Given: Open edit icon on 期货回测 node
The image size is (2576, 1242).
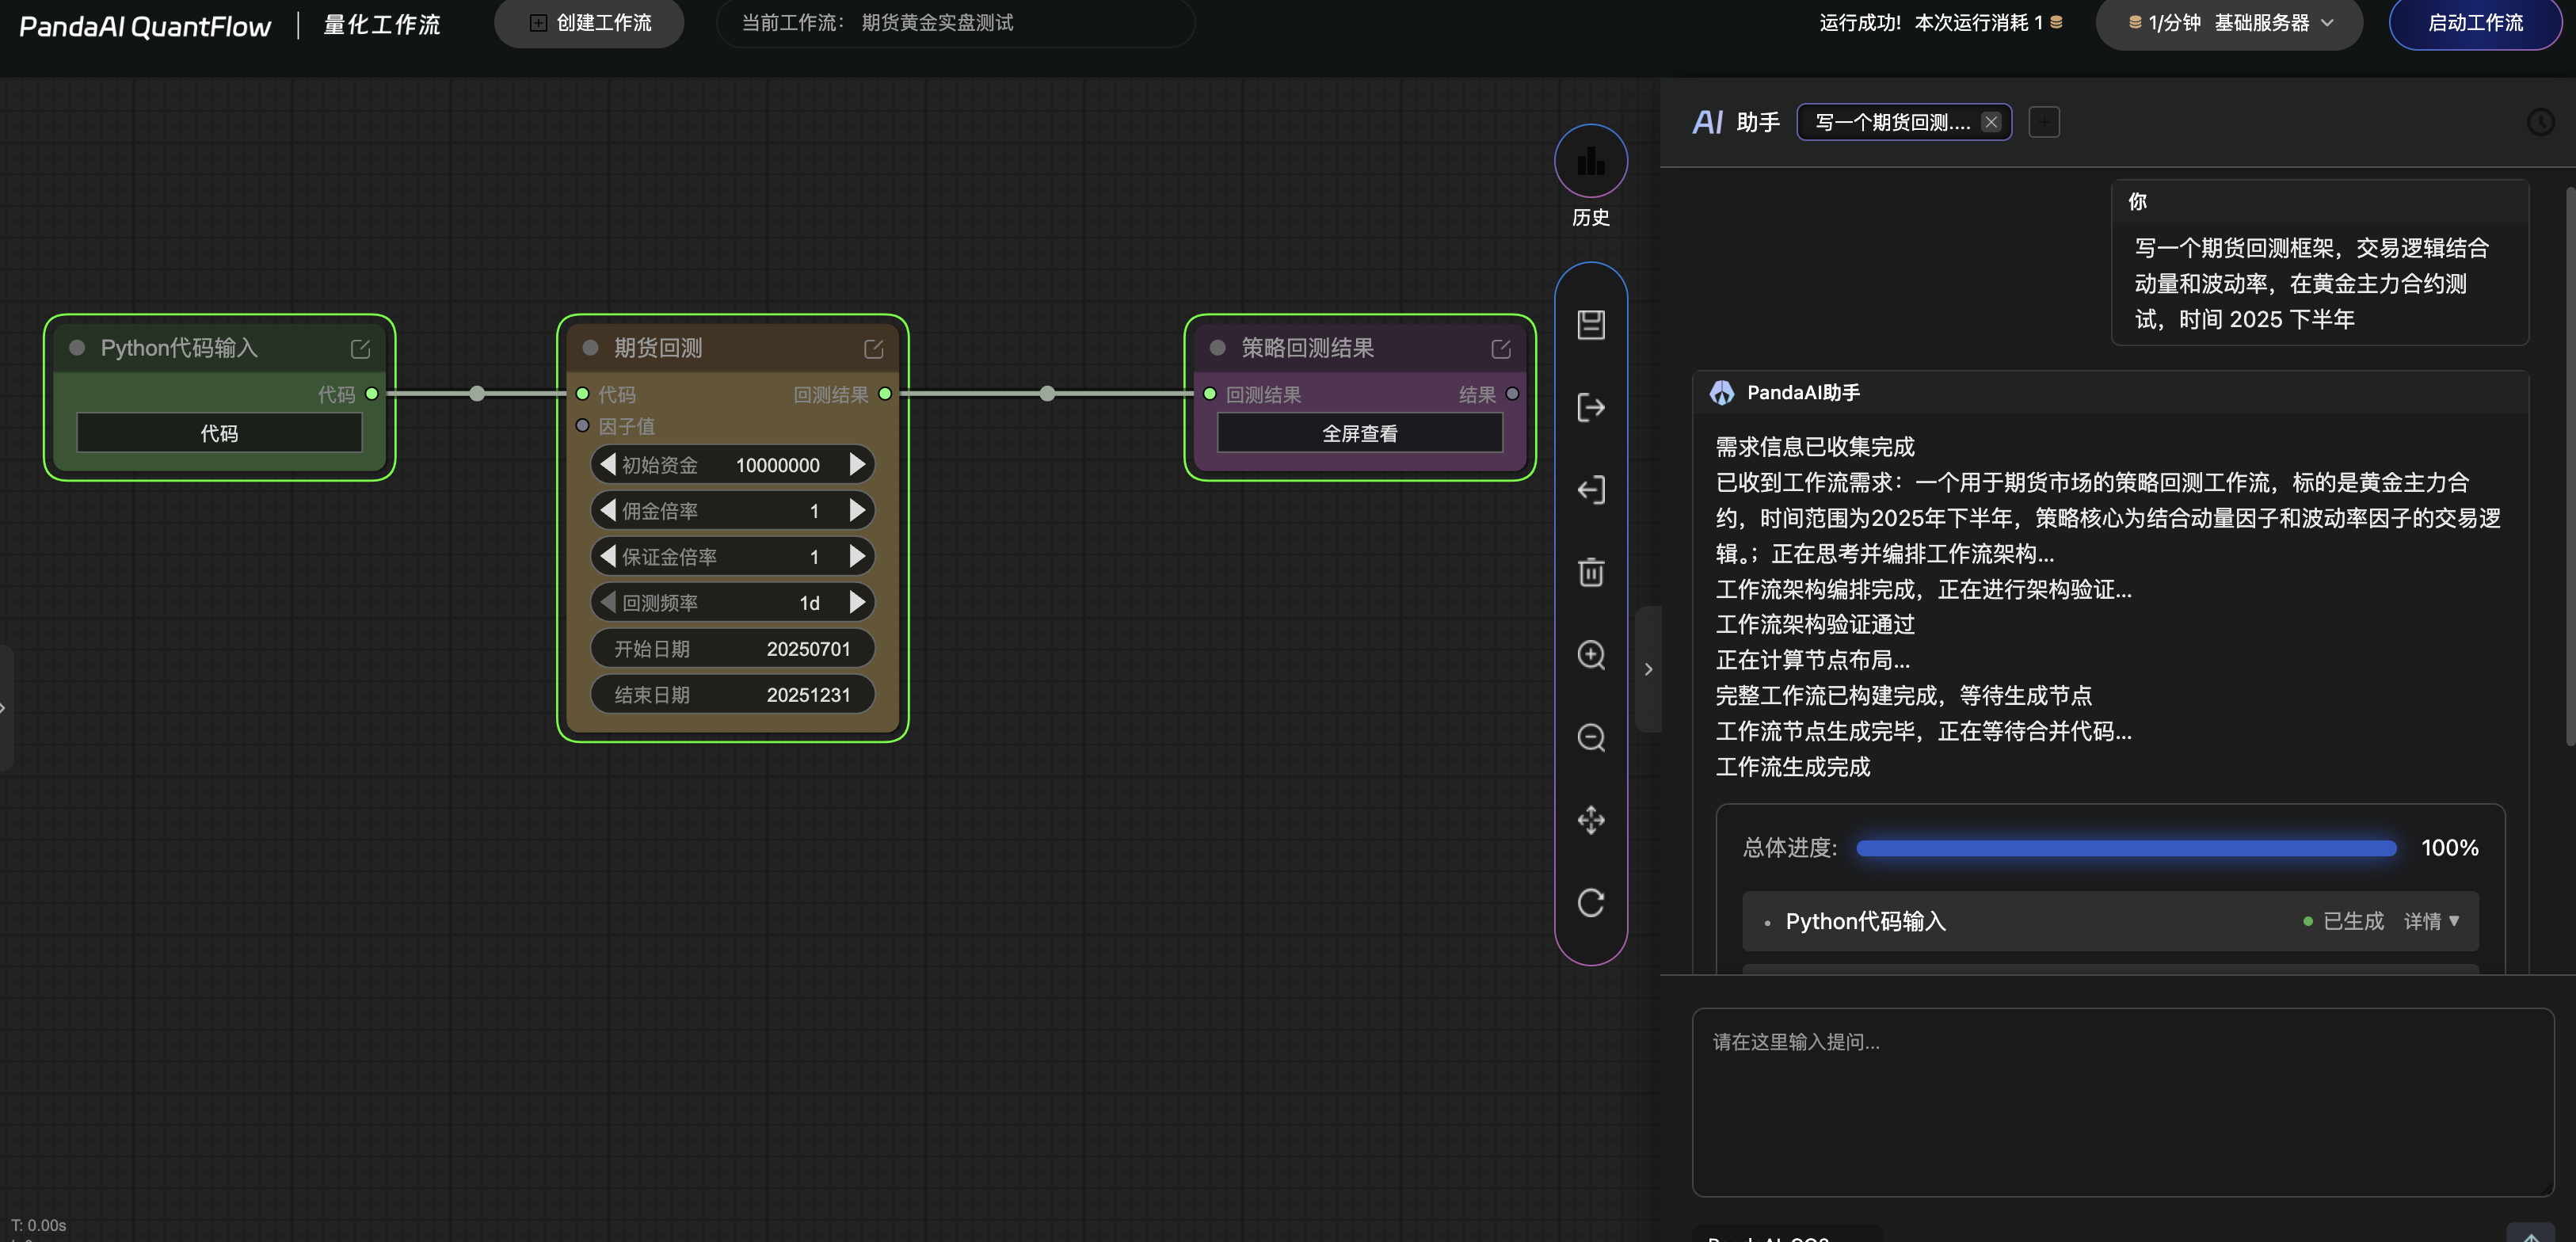Looking at the screenshot, I should tap(873, 348).
